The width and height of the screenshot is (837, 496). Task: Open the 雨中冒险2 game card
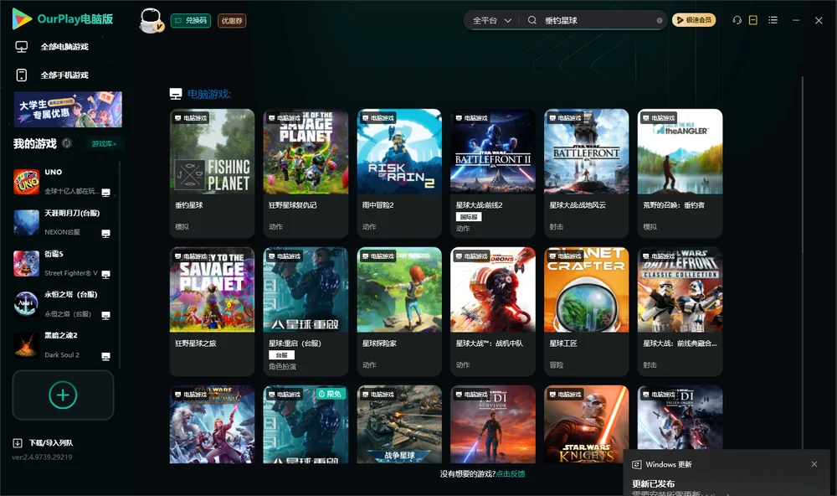pyautogui.click(x=399, y=173)
